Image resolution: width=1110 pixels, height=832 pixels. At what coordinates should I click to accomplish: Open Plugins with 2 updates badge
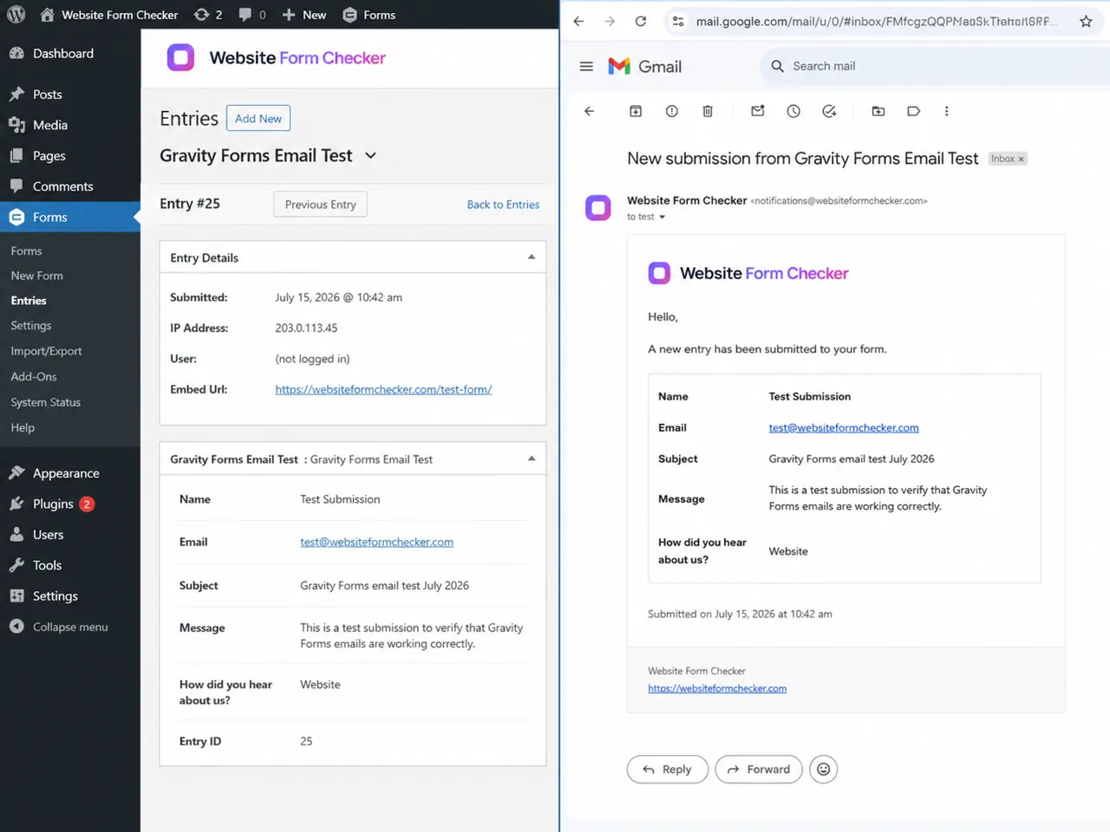[x=52, y=504]
